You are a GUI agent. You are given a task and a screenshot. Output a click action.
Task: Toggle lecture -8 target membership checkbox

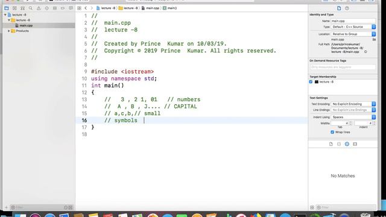coord(311,82)
